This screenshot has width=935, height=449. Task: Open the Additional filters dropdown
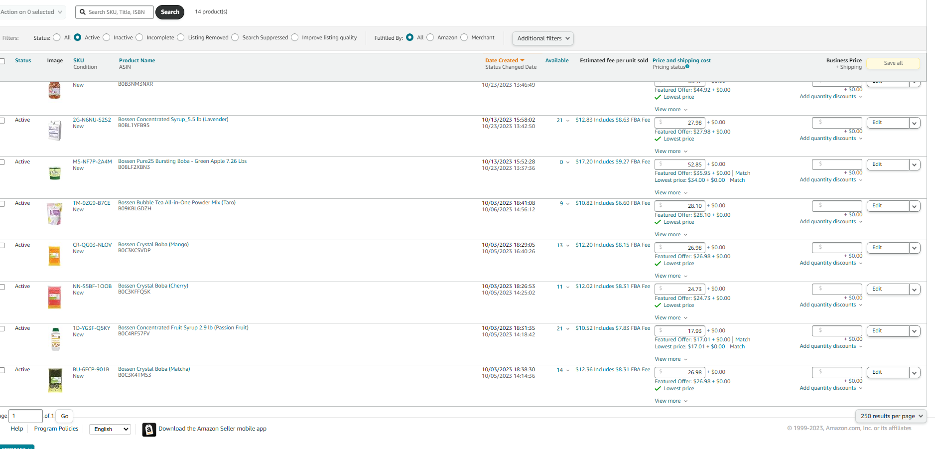point(542,38)
